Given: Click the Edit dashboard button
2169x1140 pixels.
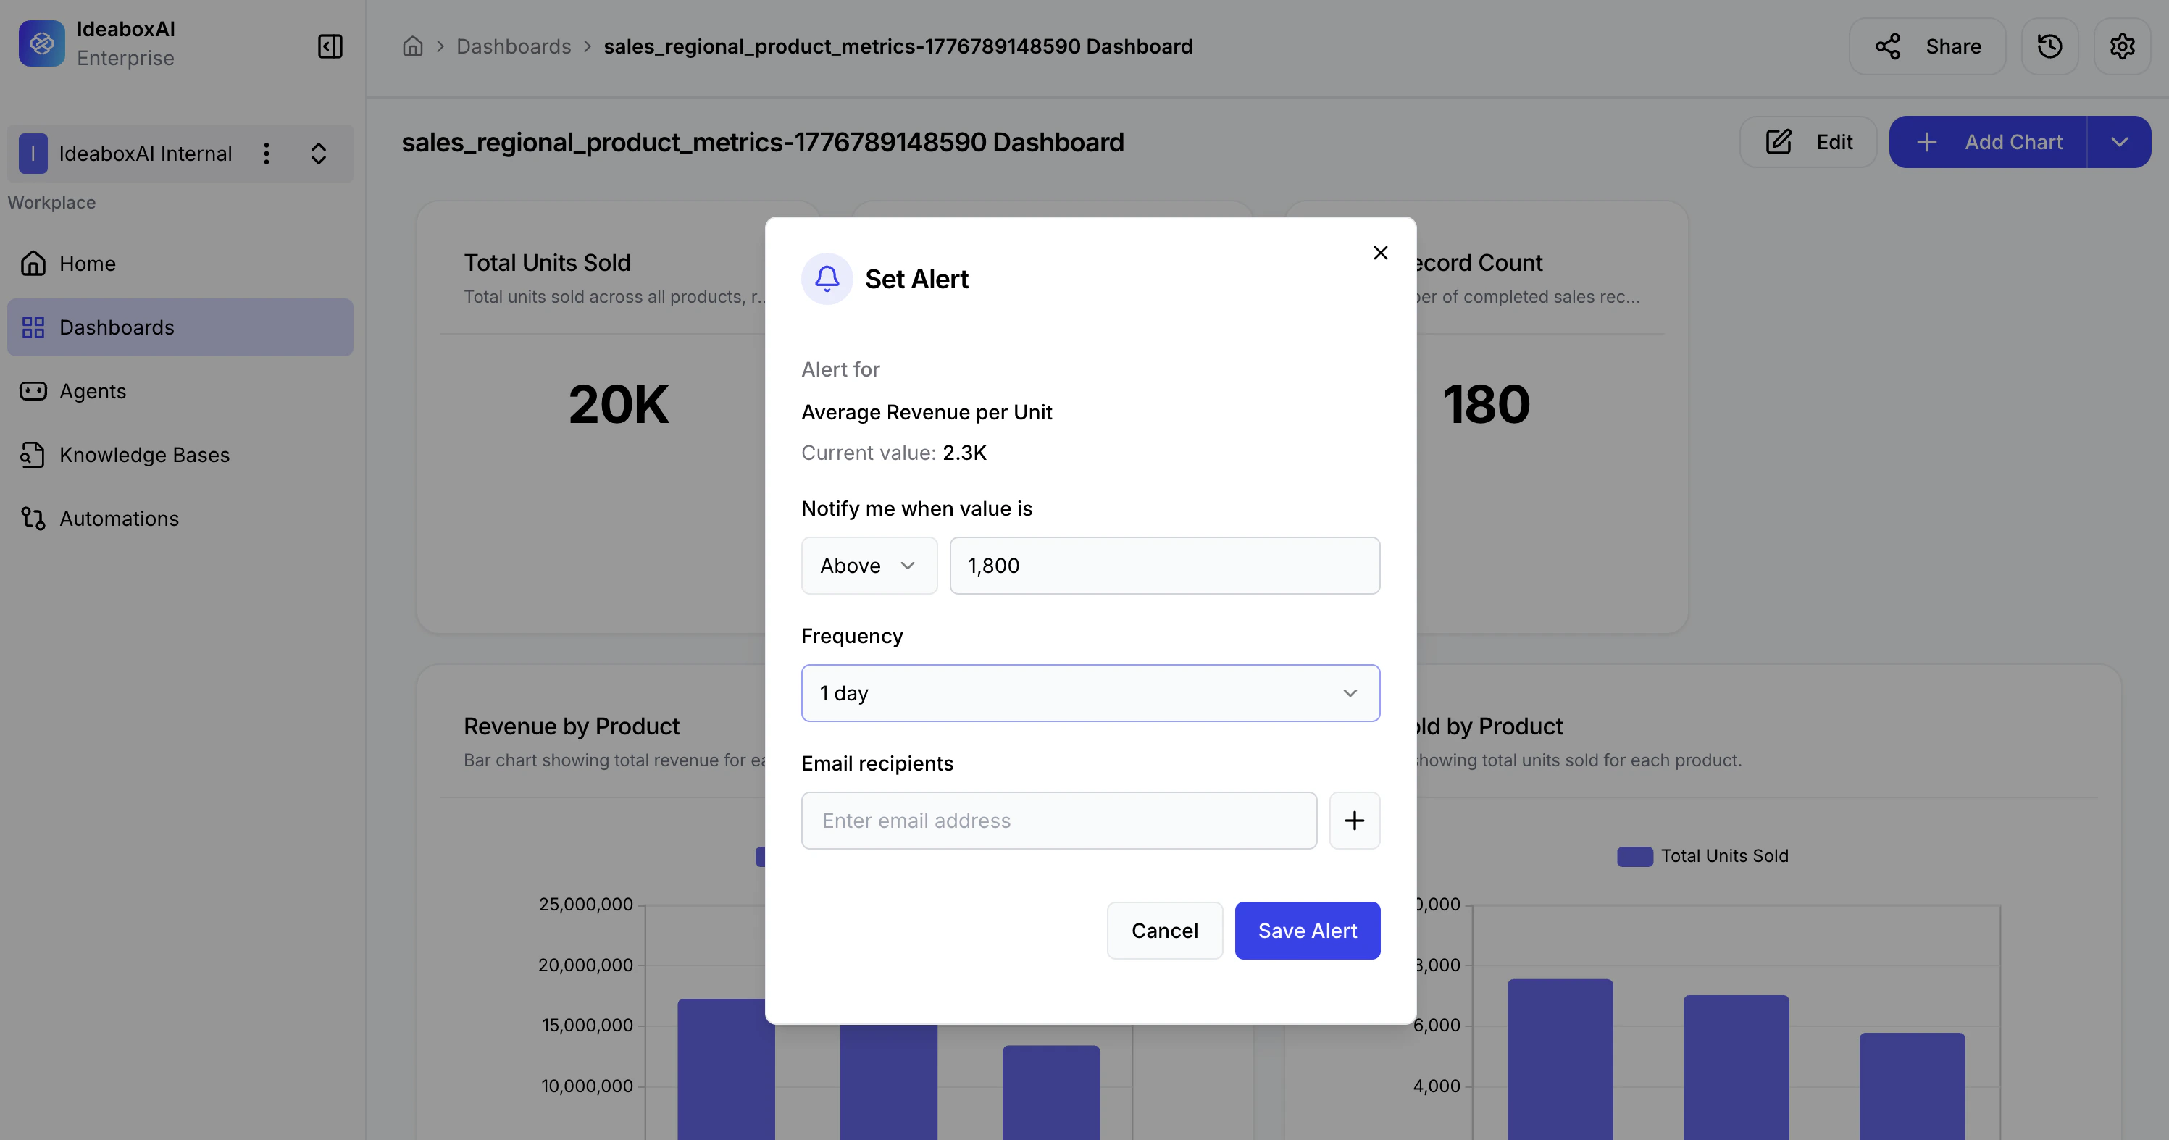Looking at the screenshot, I should 1807,141.
